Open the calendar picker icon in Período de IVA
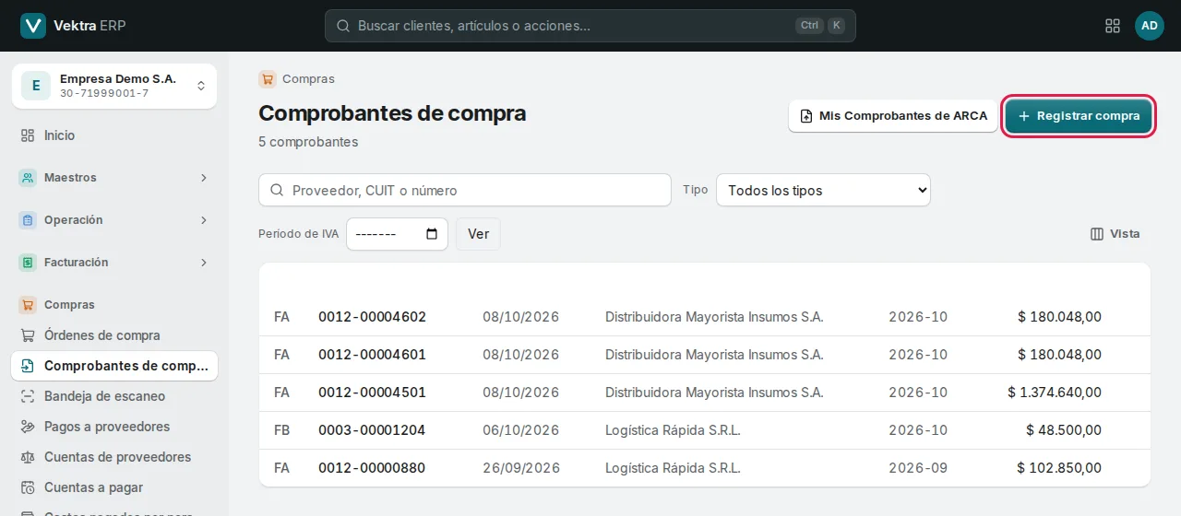The height and width of the screenshot is (516, 1181). 432,234
